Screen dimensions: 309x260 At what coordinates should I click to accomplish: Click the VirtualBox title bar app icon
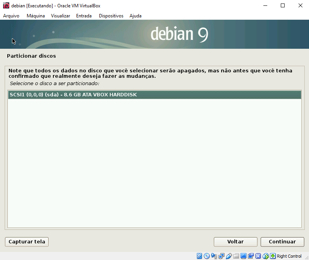point(6,5)
